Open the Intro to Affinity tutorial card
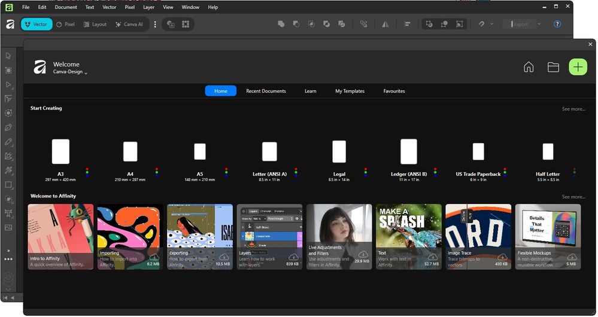The width and height of the screenshot is (598, 317). (x=60, y=237)
